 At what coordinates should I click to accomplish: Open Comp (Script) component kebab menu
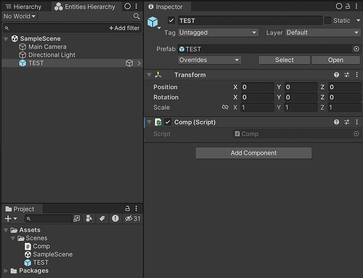(x=357, y=122)
